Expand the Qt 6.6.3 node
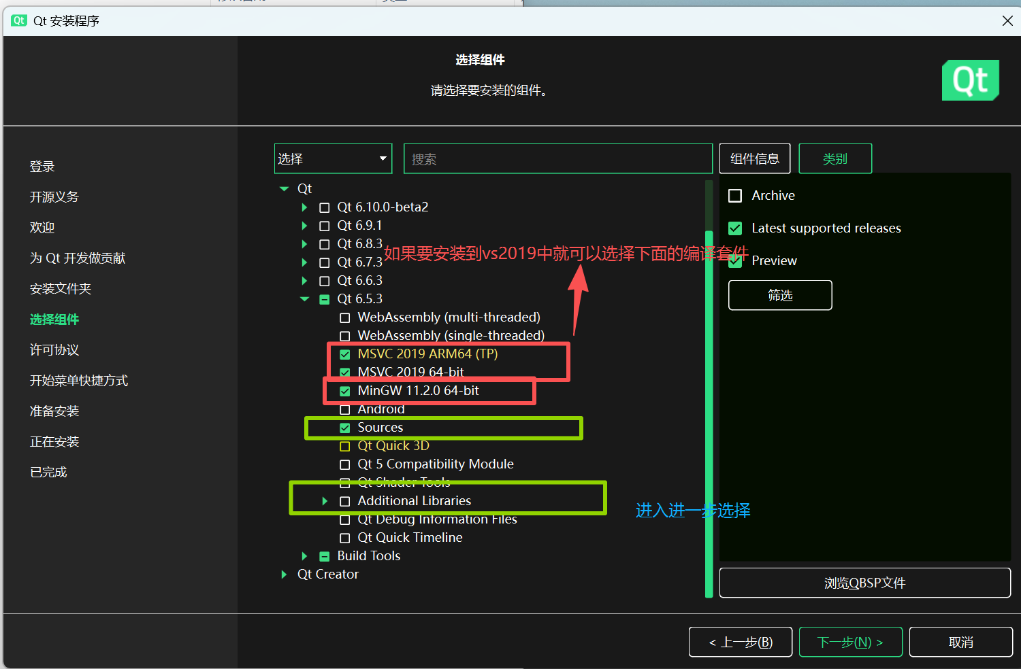 pyautogui.click(x=304, y=281)
